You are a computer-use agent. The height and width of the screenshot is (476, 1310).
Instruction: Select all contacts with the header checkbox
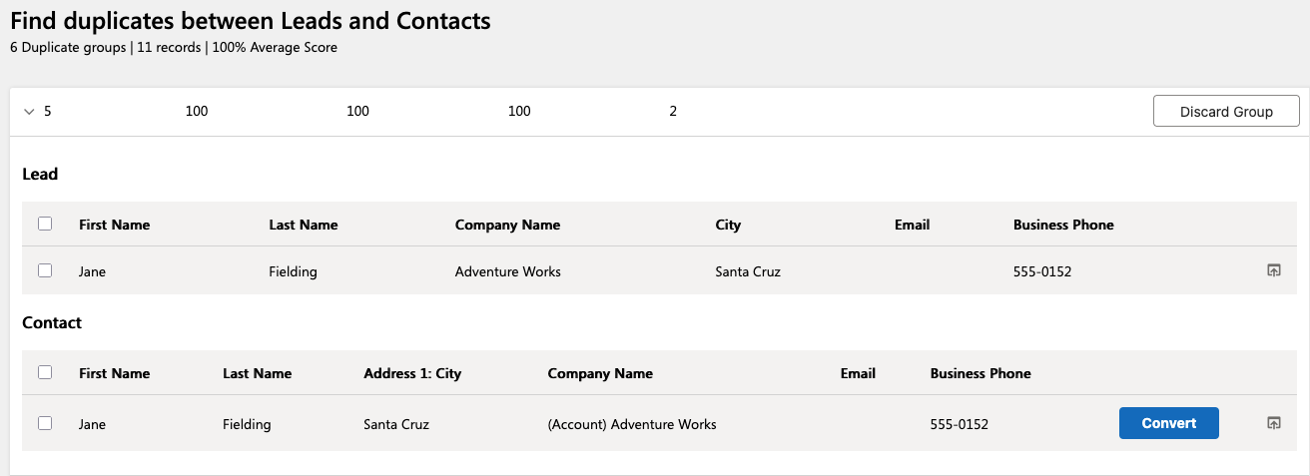[x=45, y=372]
